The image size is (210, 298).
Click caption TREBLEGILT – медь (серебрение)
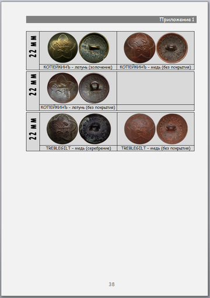[78, 148]
